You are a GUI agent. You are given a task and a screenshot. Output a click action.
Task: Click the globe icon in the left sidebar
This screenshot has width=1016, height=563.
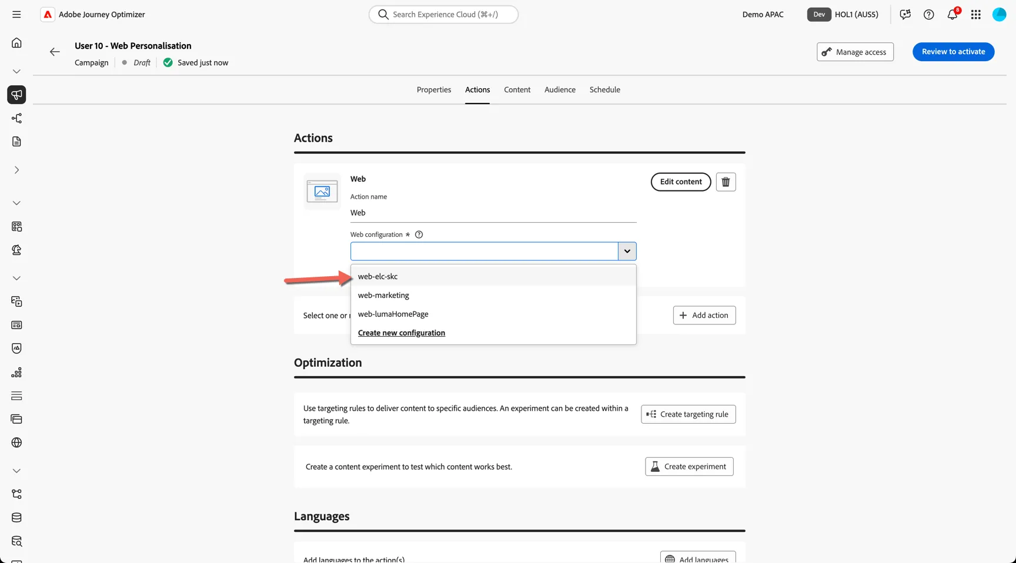[16, 443]
